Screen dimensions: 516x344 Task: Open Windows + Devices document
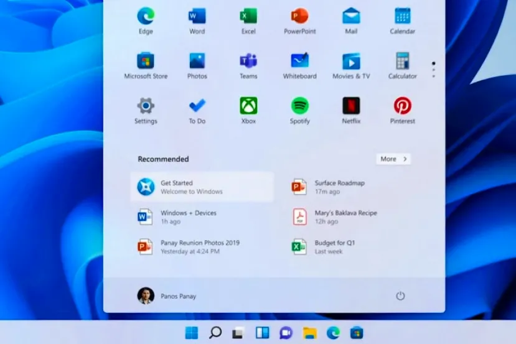(x=202, y=216)
